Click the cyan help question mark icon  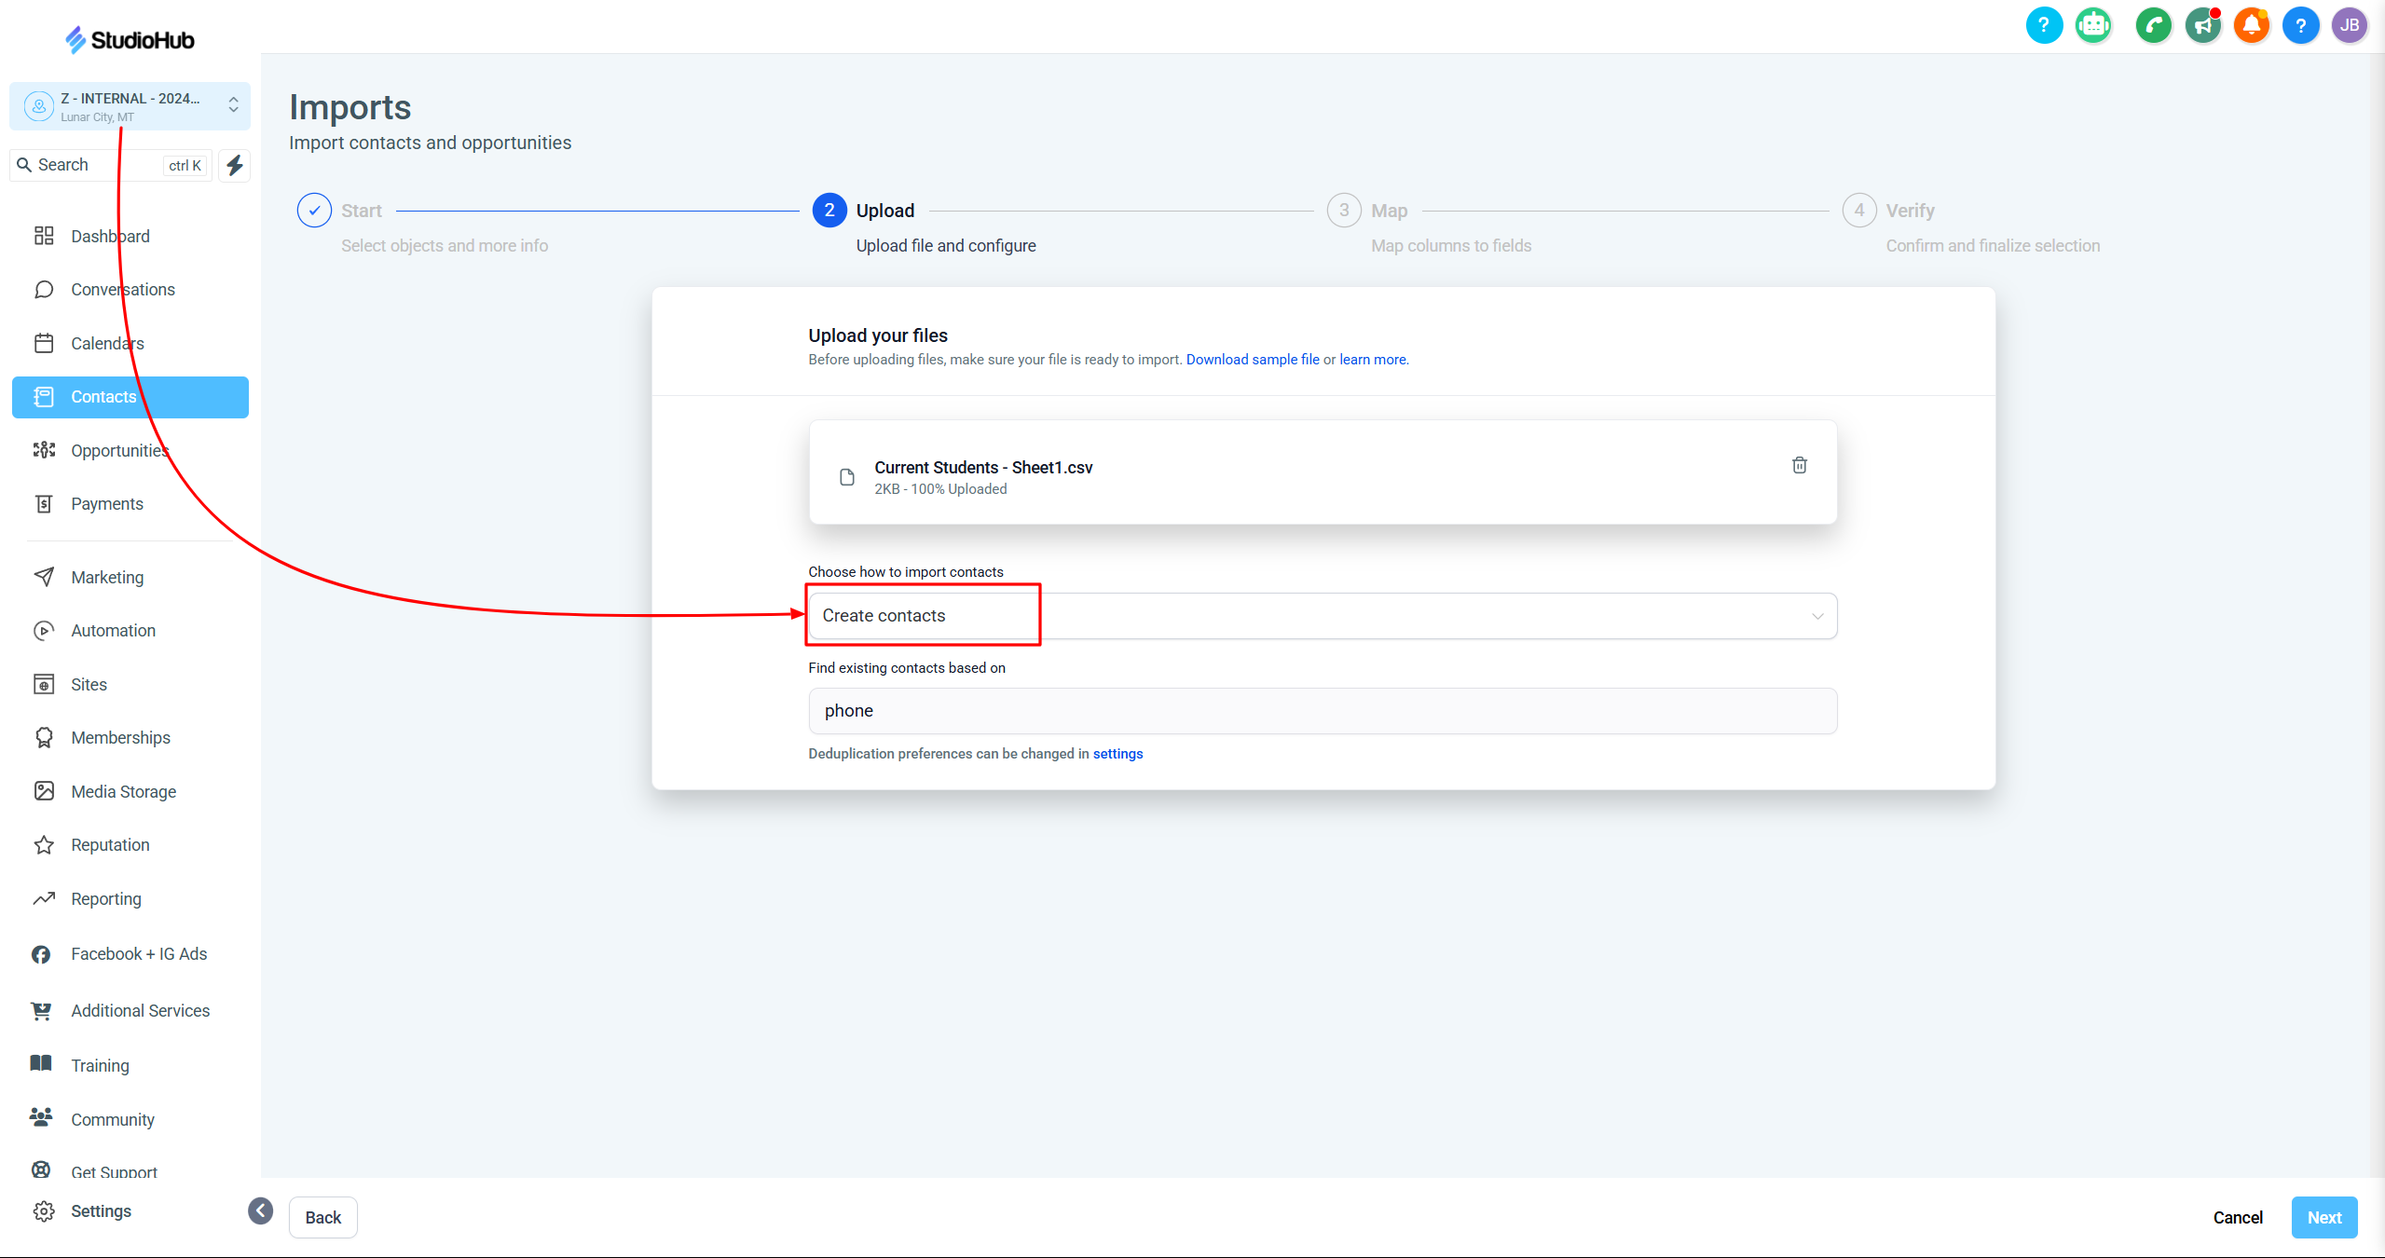pos(2044,25)
